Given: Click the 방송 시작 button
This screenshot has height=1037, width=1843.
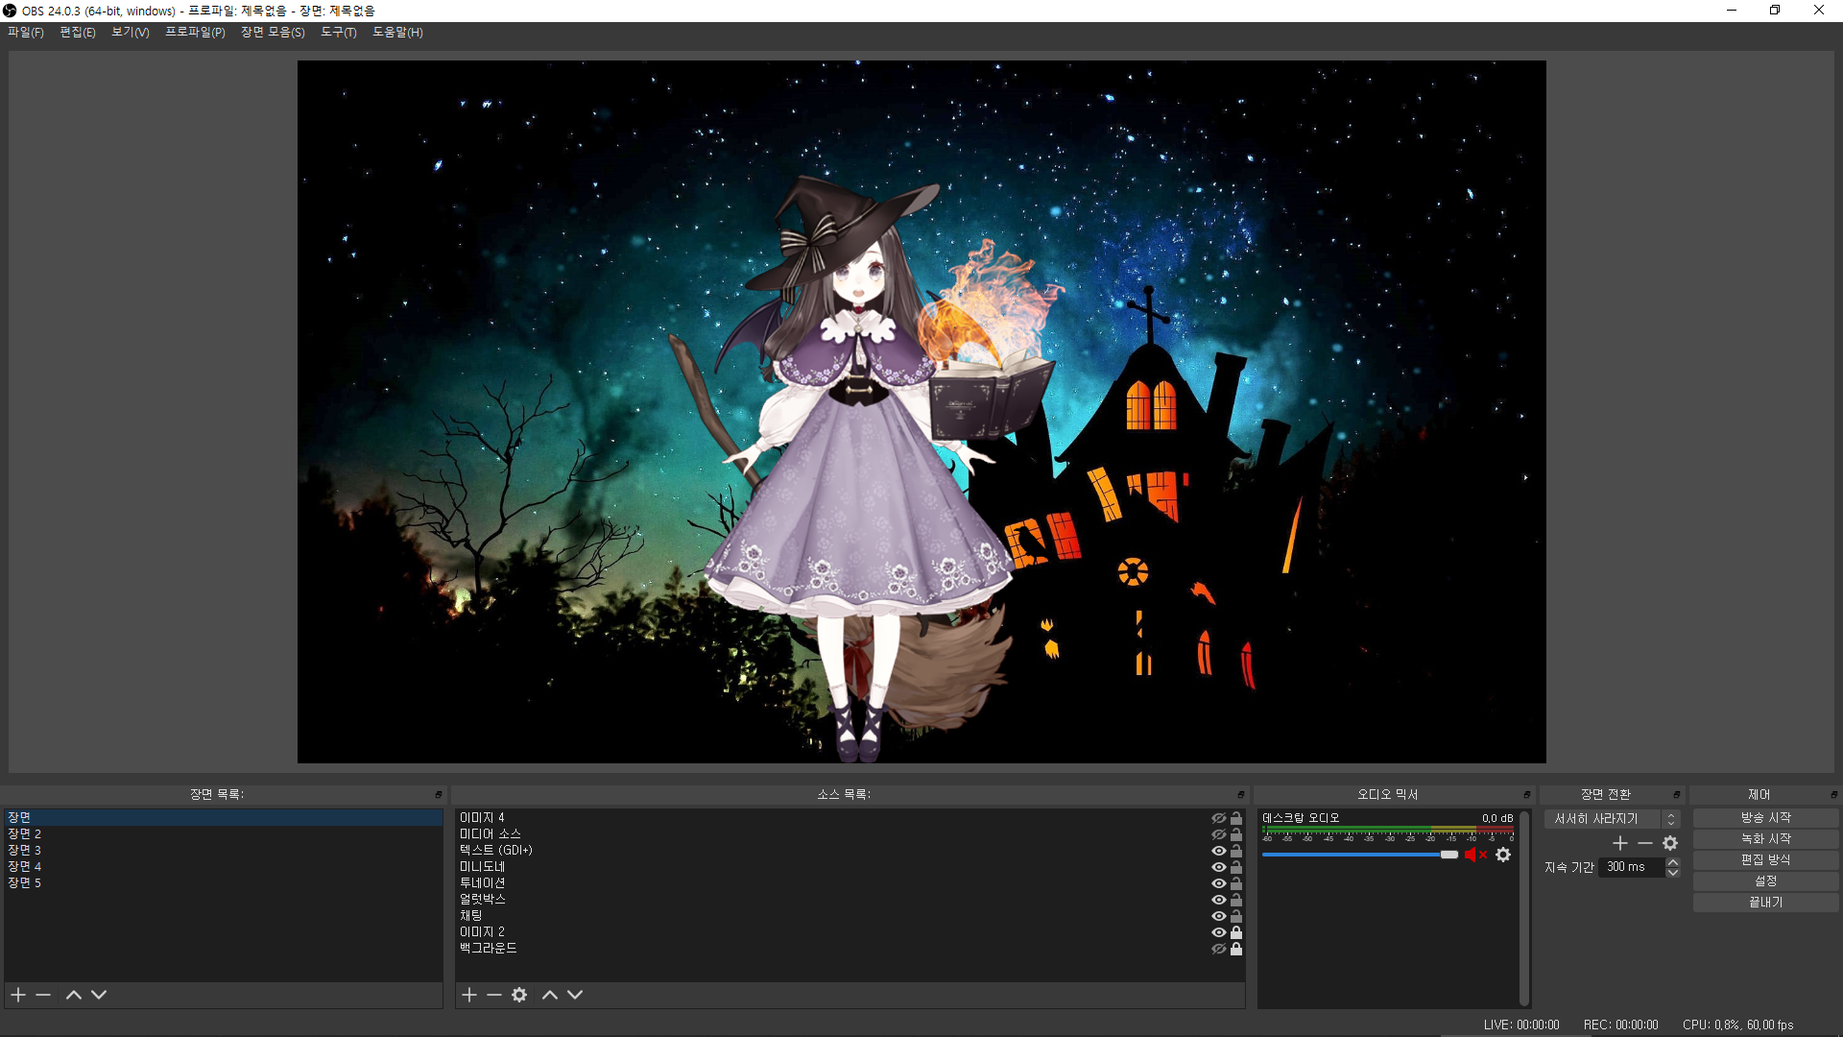Looking at the screenshot, I should (x=1765, y=818).
